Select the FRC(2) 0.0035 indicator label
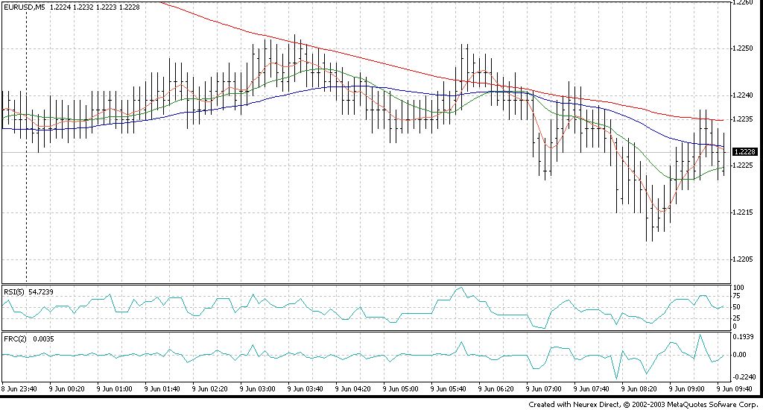Screen dimensions: 763x410 [29, 338]
